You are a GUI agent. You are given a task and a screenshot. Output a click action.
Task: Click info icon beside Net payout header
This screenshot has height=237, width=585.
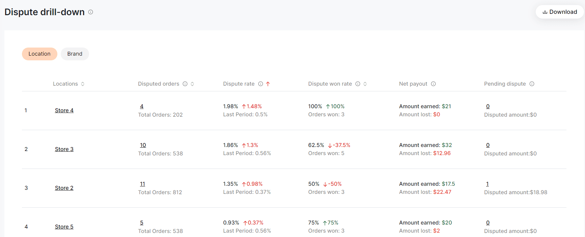click(433, 84)
